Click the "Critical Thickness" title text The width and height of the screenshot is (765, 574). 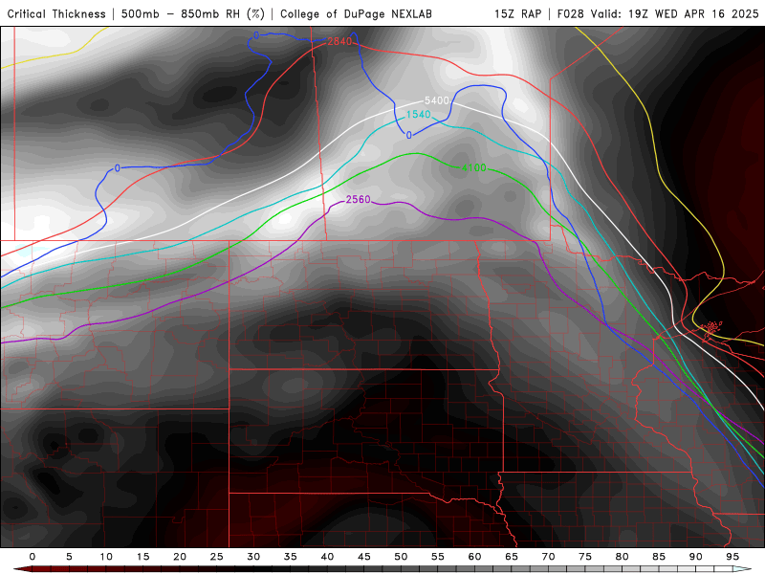[x=56, y=13]
